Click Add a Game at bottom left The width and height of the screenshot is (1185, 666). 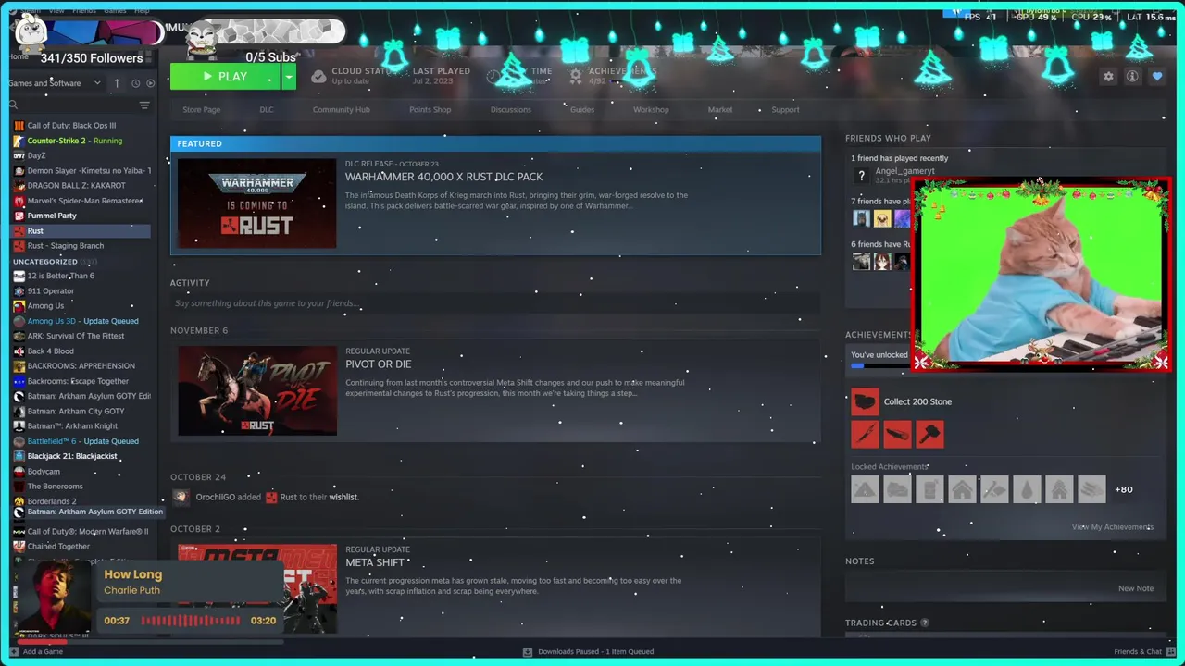click(x=37, y=651)
